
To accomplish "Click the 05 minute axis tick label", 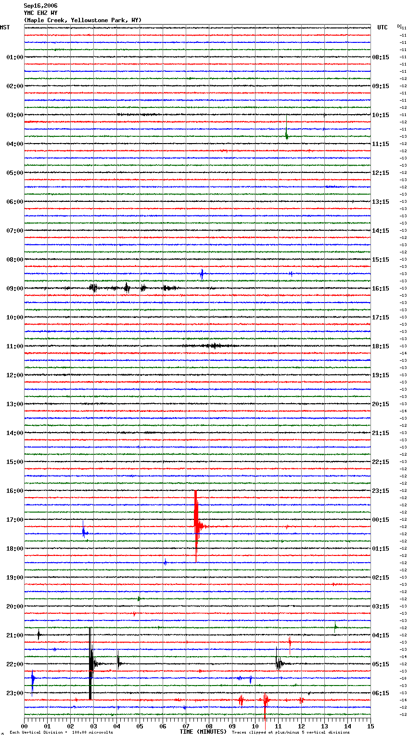I will pos(140,726).
